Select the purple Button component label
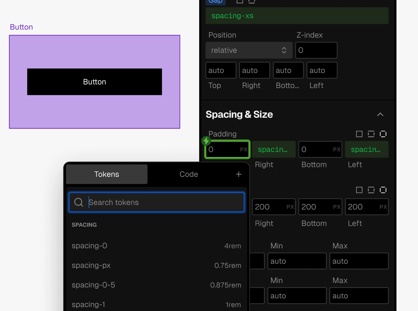 (x=21, y=27)
